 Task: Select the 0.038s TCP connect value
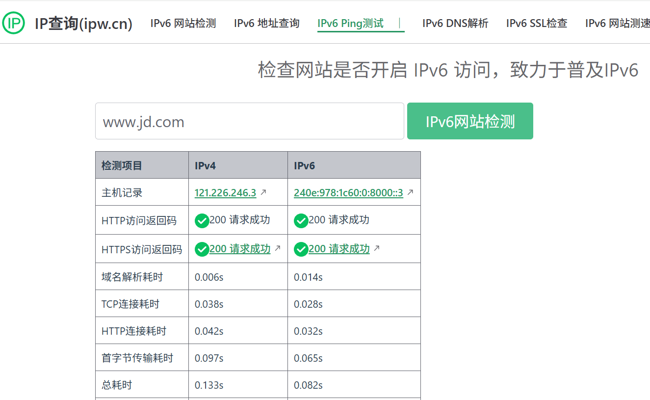(x=209, y=304)
